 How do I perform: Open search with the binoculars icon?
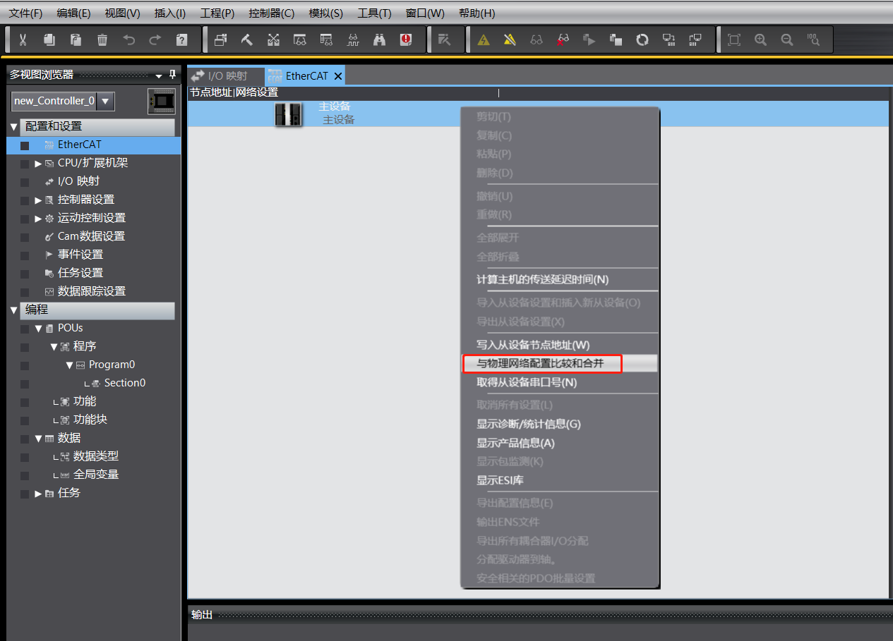click(x=380, y=39)
